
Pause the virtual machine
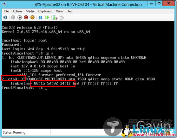pos(41,18)
